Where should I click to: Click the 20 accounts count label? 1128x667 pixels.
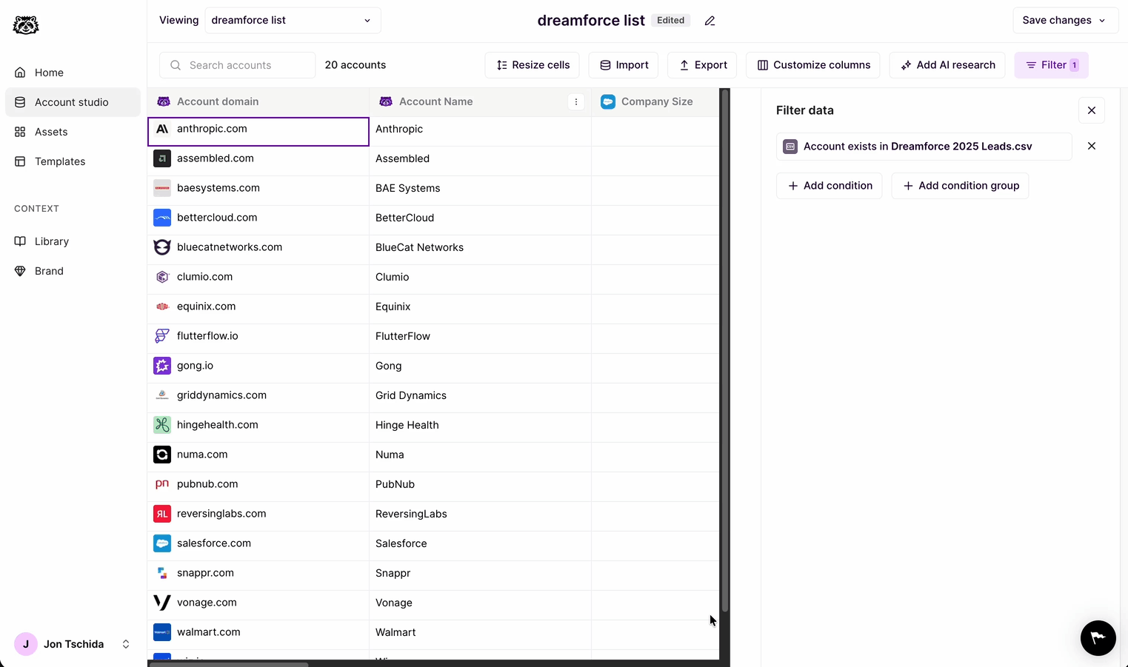(356, 65)
